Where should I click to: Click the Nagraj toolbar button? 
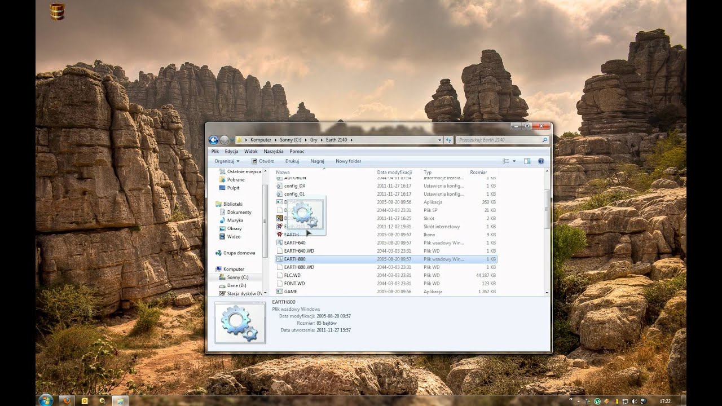click(317, 161)
